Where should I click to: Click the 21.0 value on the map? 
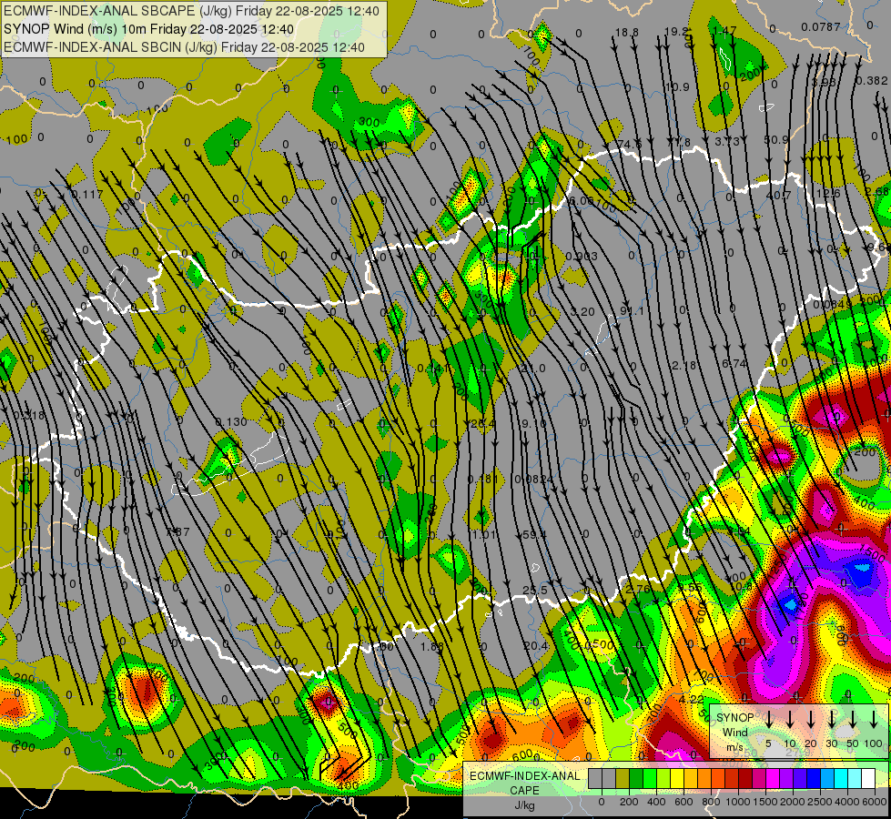tap(533, 369)
